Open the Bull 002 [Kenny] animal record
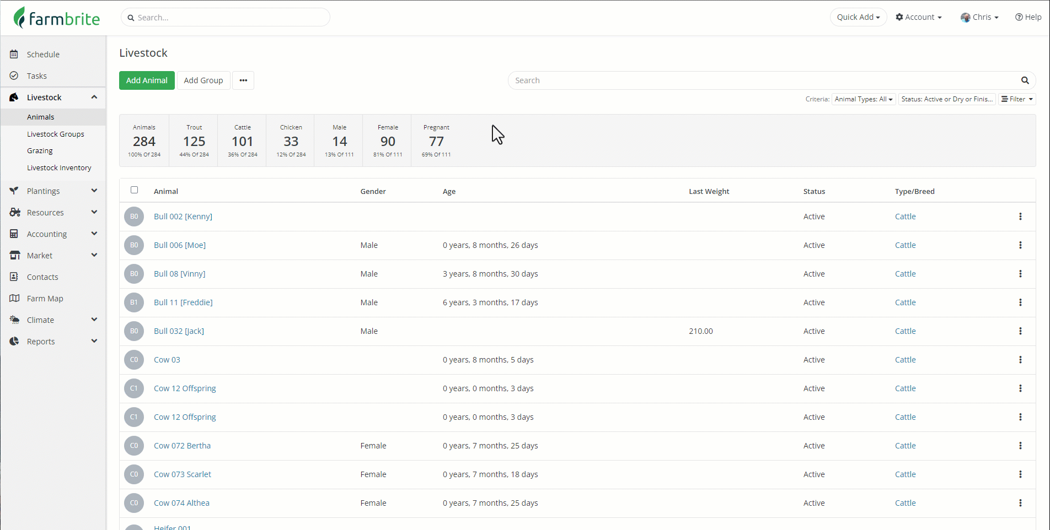Image resolution: width=1050 pixels, height=530 pixels. [183, 217]
